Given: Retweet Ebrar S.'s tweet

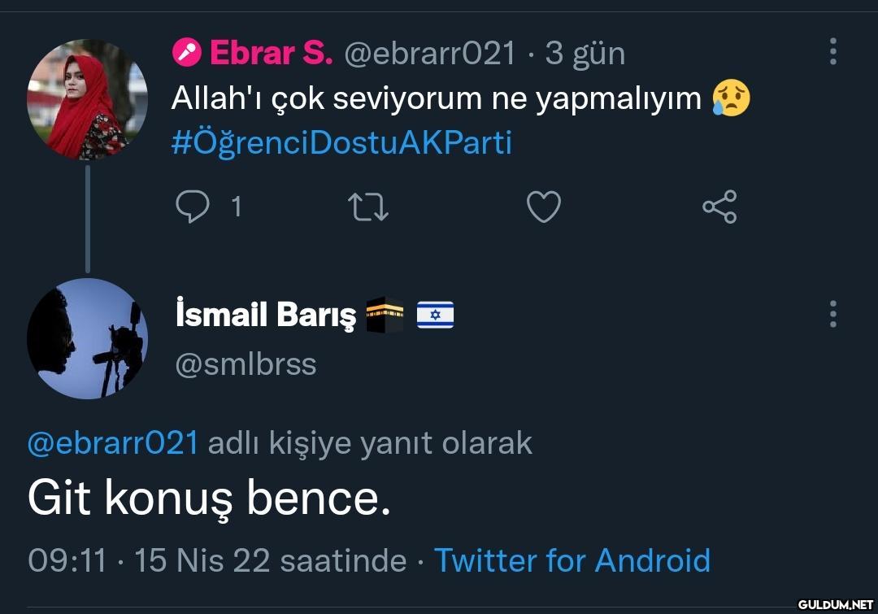Looking at the screenshot, I should click(367, 207).
